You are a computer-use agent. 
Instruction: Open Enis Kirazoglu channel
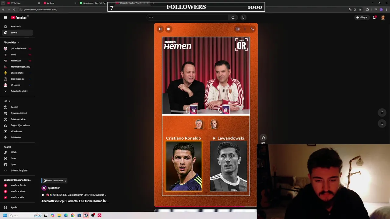point(17,79)
